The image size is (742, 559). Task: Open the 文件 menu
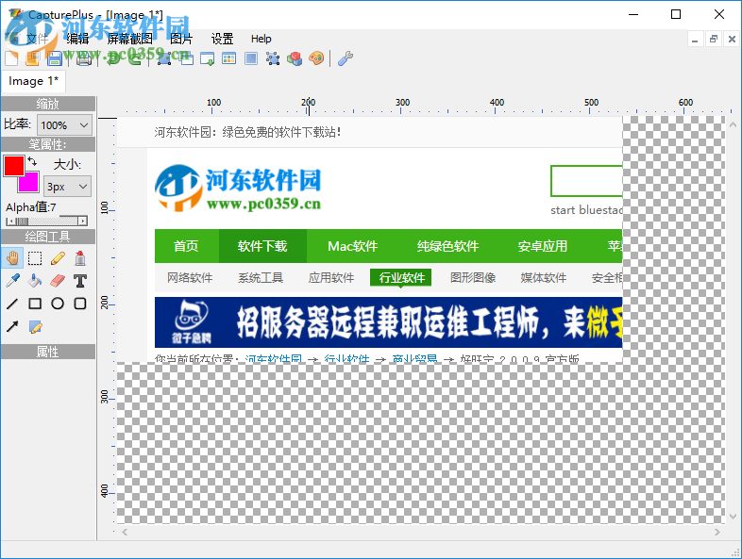click(x=38, y=39)
